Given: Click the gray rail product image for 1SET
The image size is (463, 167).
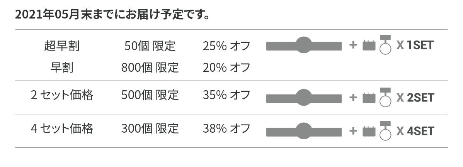Looking at the screenshot, I should 304,46.
